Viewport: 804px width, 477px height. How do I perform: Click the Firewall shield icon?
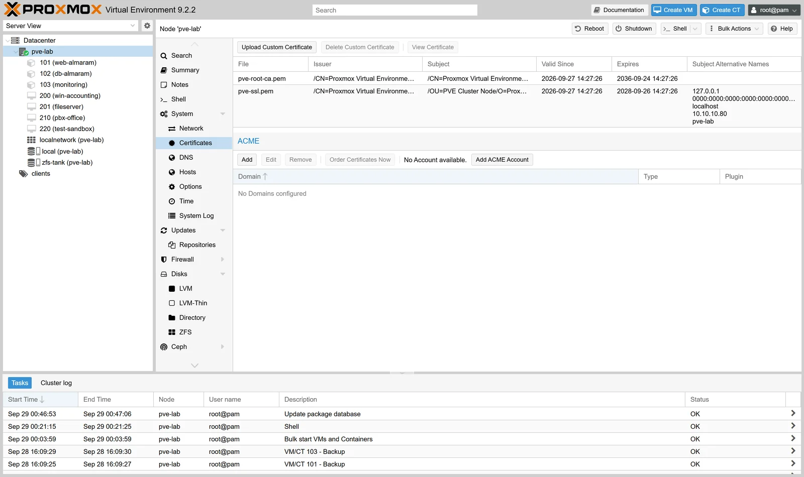point(164,260)
